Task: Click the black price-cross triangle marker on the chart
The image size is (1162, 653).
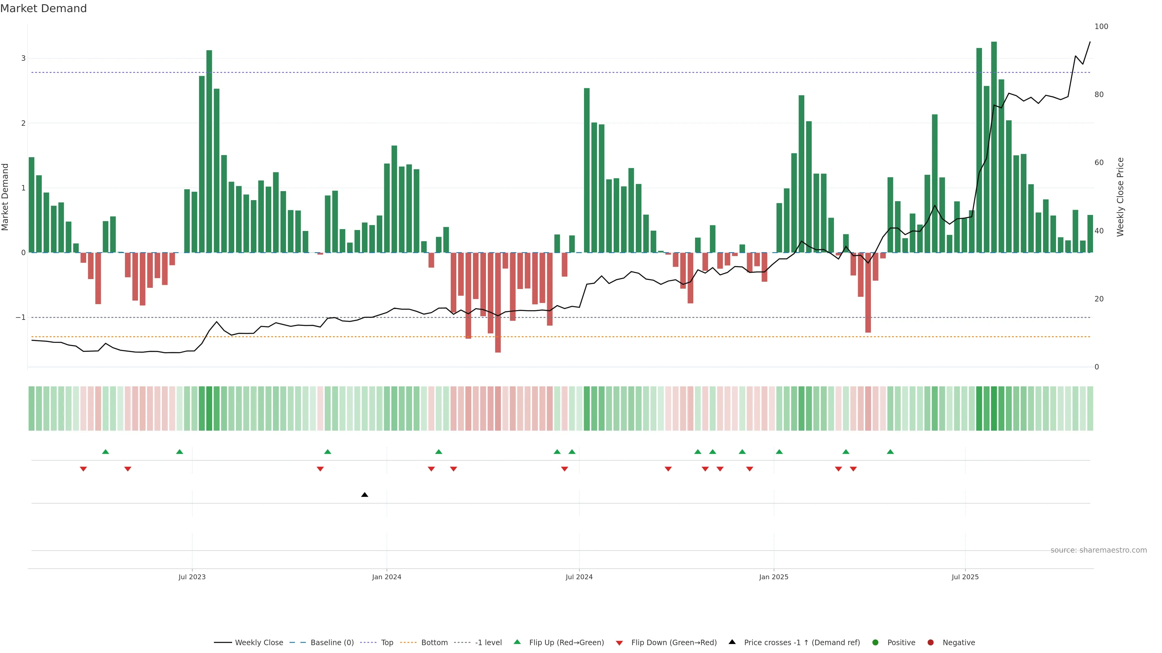Action: [x=364, y=495]
